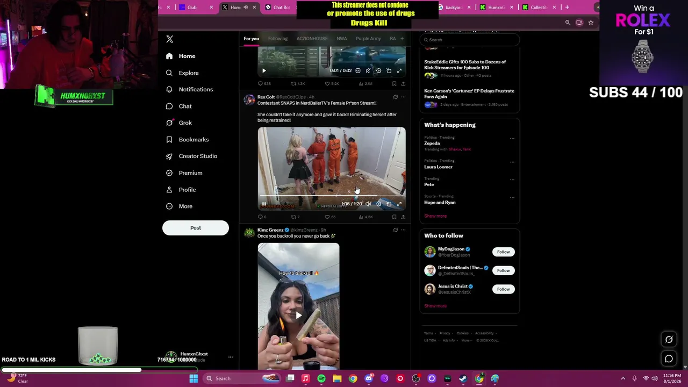
Task: Reply to the Rex Colt post
Action: click(262, 217)
